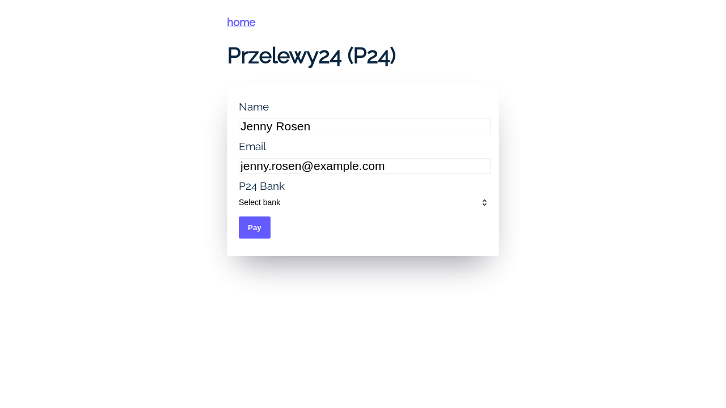Click the purple Pay submit button
726x408 pixels.
[x=255, y=227]
